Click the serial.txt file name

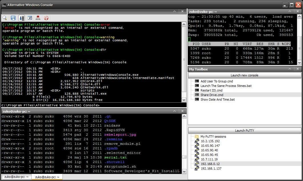115,157
